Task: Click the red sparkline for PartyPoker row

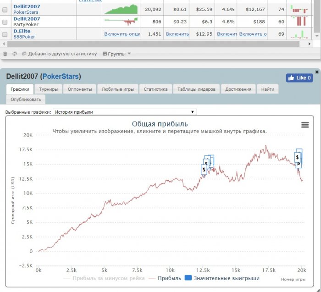Action: pyautogui.click(x=121, y=21)
